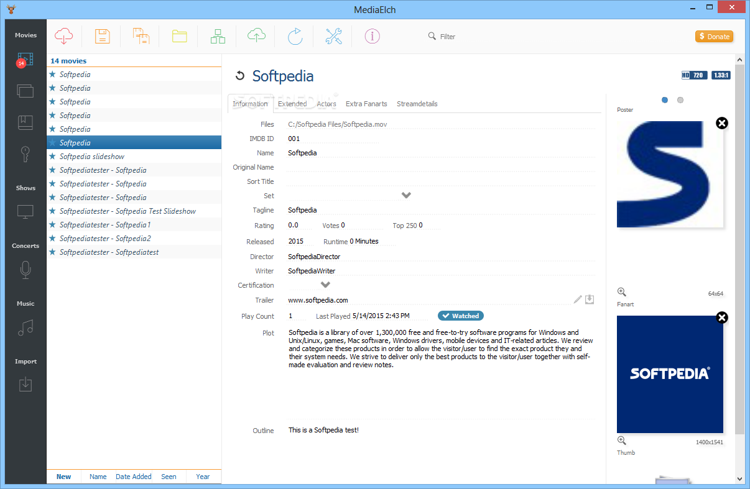Open the genres book sidebar icon
Viewport: 750px width, 489px height.
click(25, 122)
